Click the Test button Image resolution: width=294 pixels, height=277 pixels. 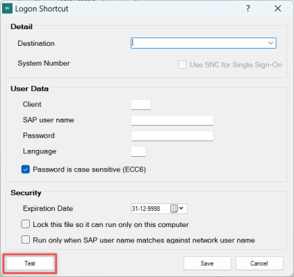[30, 263]
